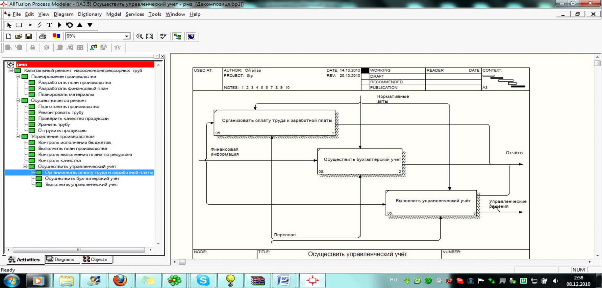Click the Go to Parent Diagram triangle
602x288 pixels.
(x=80, y=25)
